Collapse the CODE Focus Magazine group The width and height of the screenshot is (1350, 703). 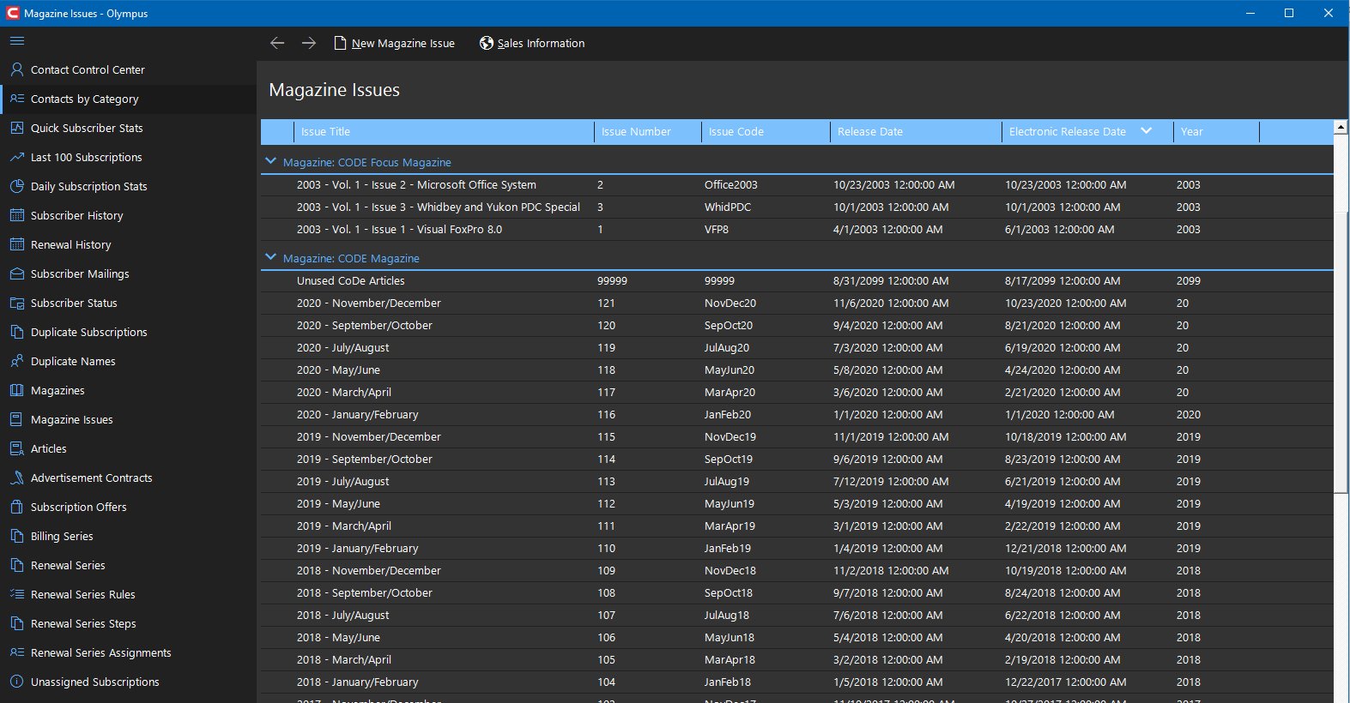tap(271, 161)
